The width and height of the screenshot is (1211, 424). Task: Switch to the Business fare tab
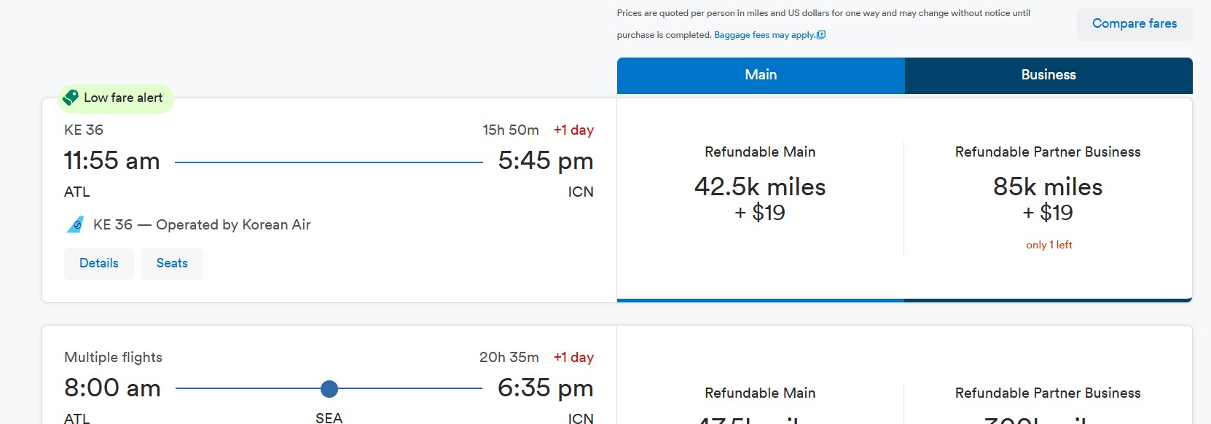1049,75
